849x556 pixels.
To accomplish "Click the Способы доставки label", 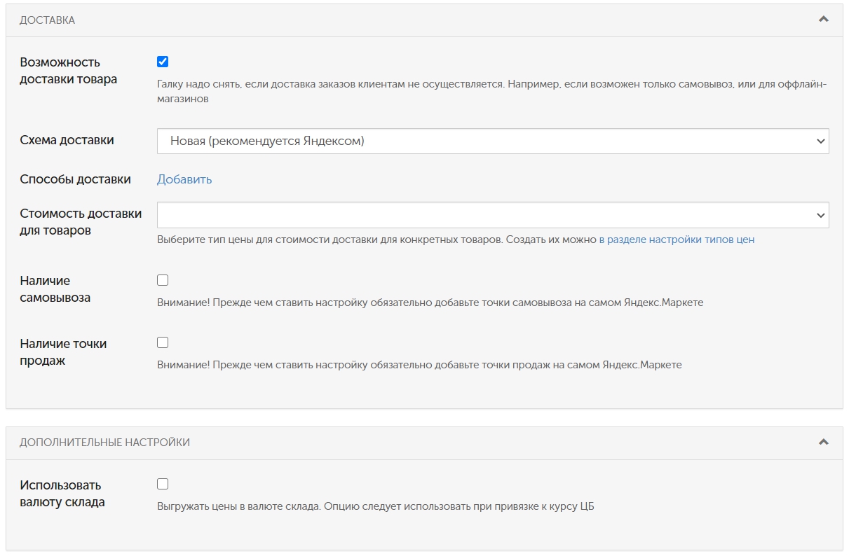I will (75, 179).
